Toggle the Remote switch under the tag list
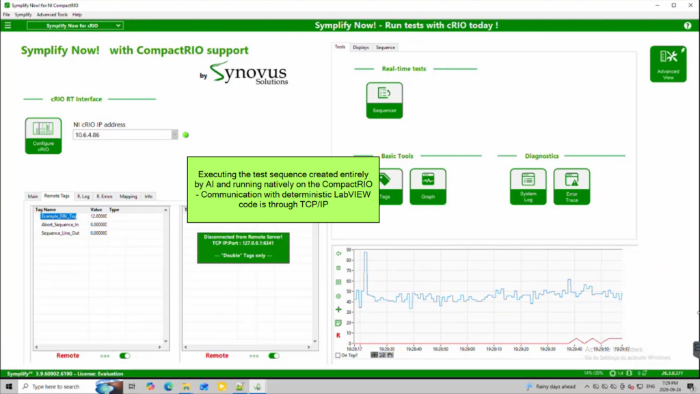The image size is (700, 394). pos(124,356)
